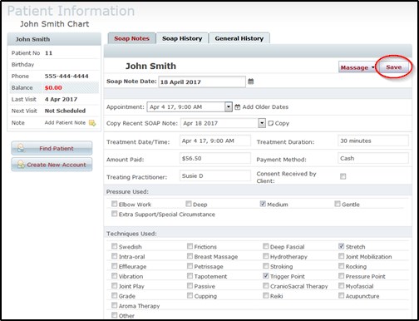
Task: Check the Acupuncture checkbox
Action: 342,295
